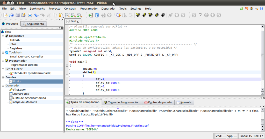The height and width of the screenshot is (139, 265).
Task: Fold the main() function code block
Action: [x=67, y=65]
